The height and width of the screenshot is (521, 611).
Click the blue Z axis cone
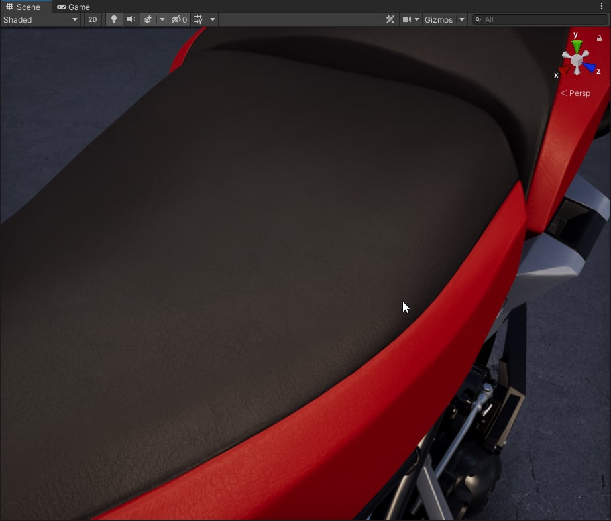point(590,68)
